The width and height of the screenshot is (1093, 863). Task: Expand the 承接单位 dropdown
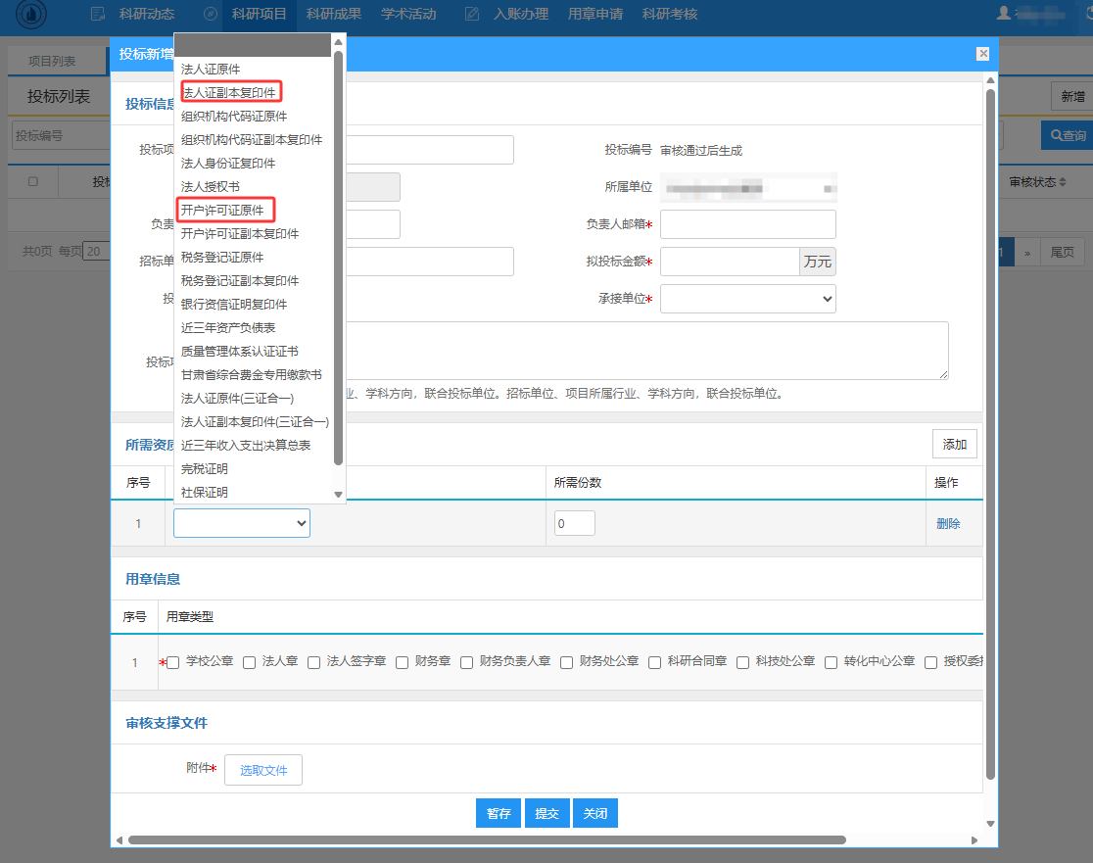point(747,299)
